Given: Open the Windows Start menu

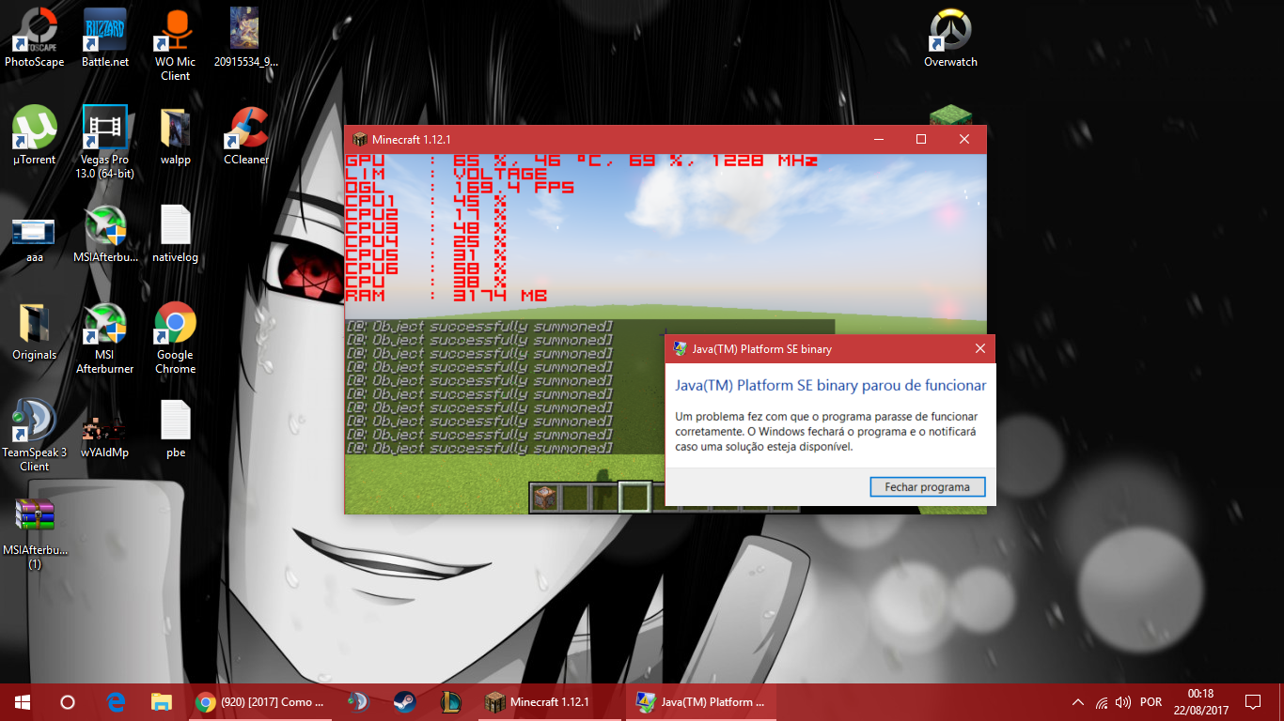Looking at the screenshot, I should tap(23, 702).
